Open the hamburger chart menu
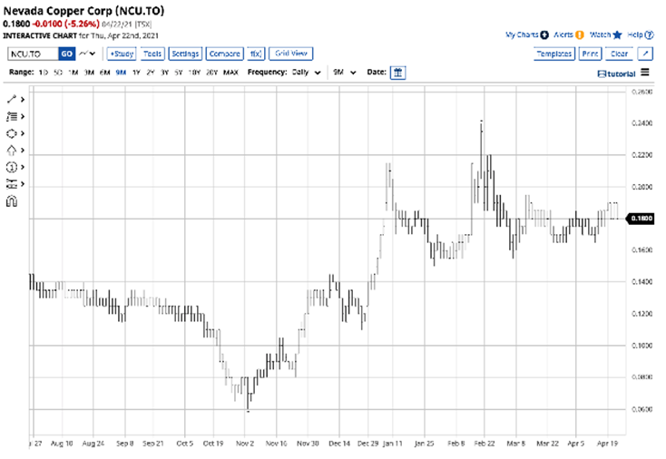The width and height of the screenshot is (666, 459). pos(645,73)
